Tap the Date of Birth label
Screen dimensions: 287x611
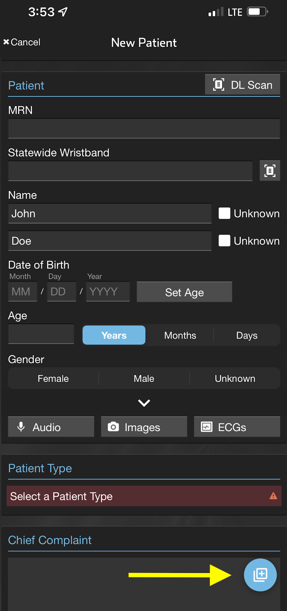pos(39,265)
